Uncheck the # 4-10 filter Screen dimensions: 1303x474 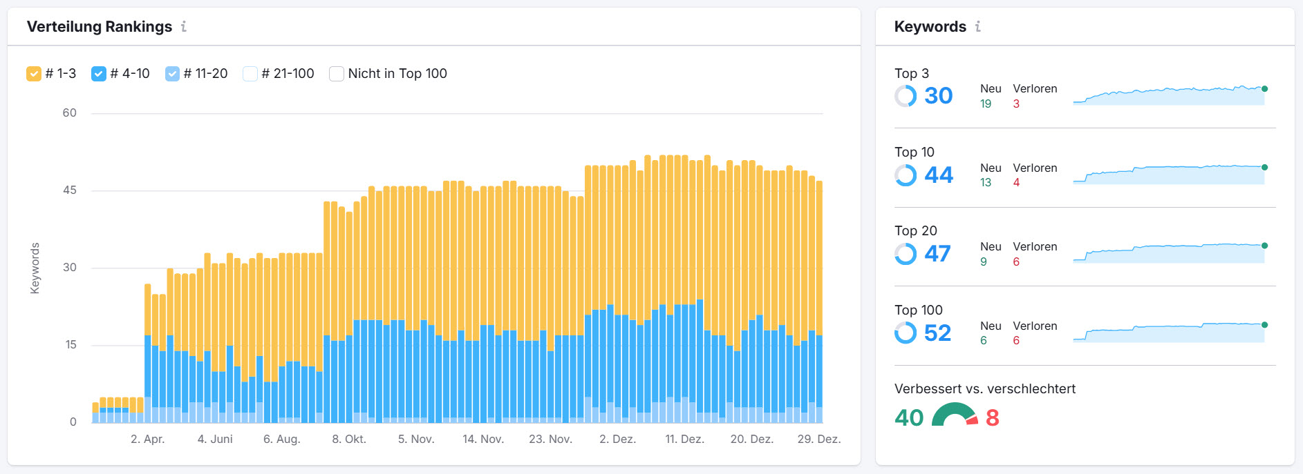[x=98, y=73]
